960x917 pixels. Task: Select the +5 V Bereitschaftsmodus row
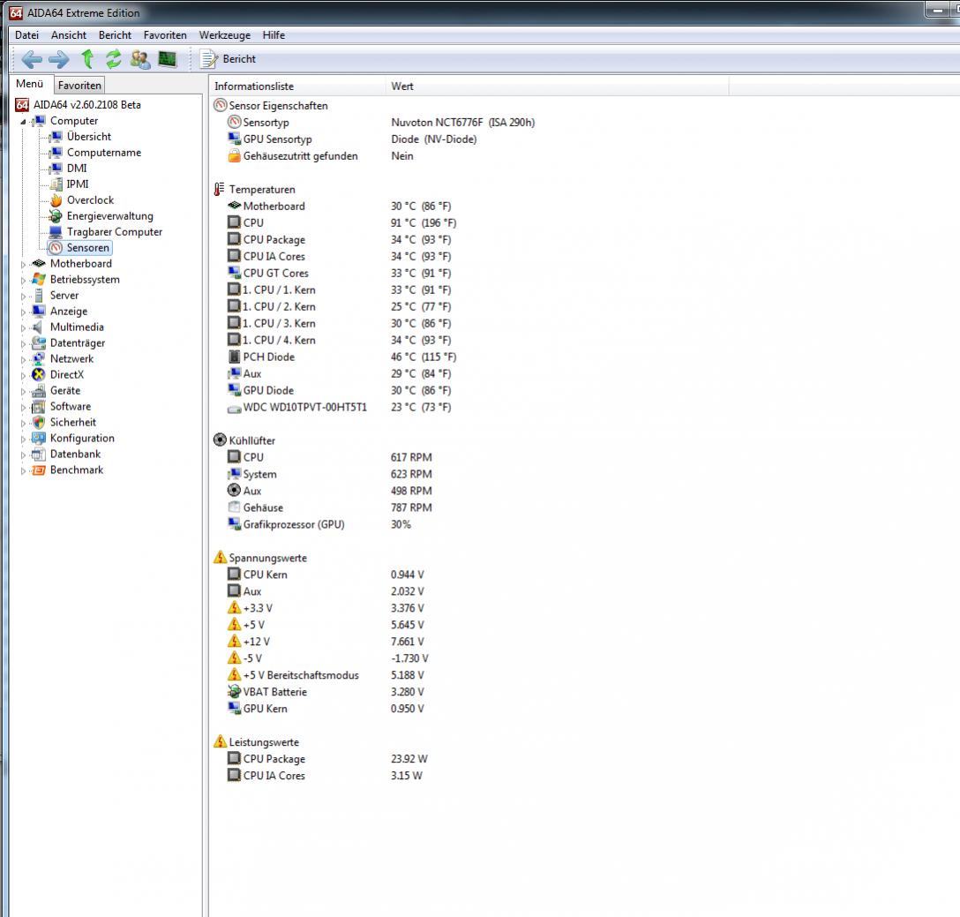pos(326,675)
